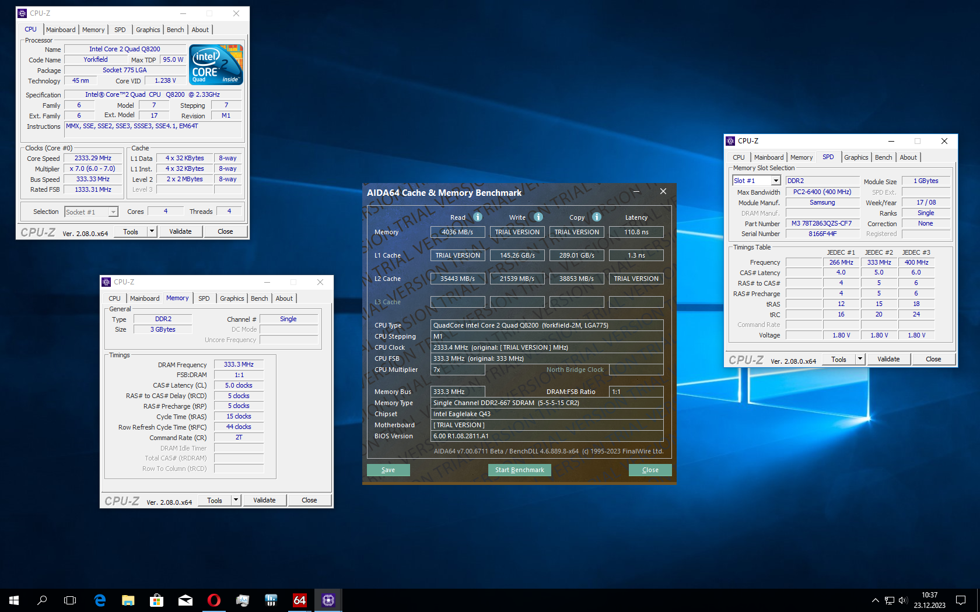Click Part Number M3 78T2863QZS-CF7
This screenshot has width=980, height=612.
click(821, 223)
